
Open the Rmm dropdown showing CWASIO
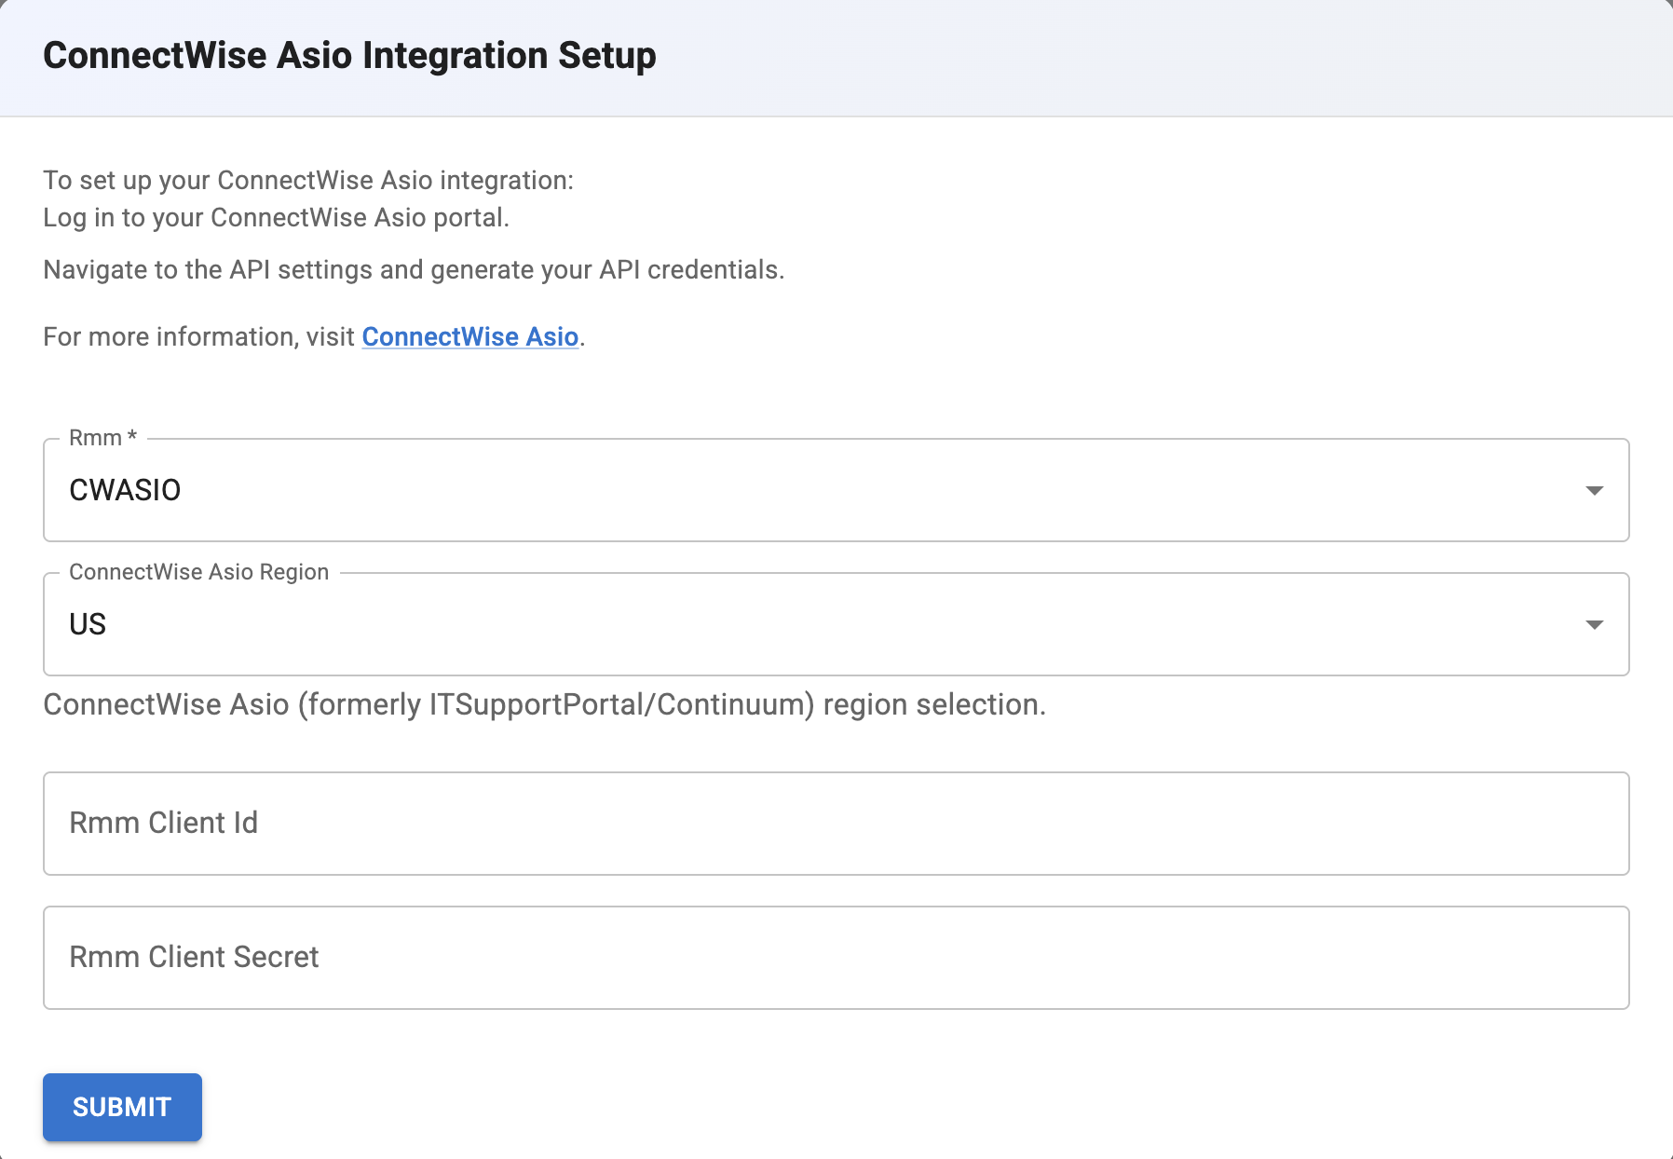(x=836, y=489)
